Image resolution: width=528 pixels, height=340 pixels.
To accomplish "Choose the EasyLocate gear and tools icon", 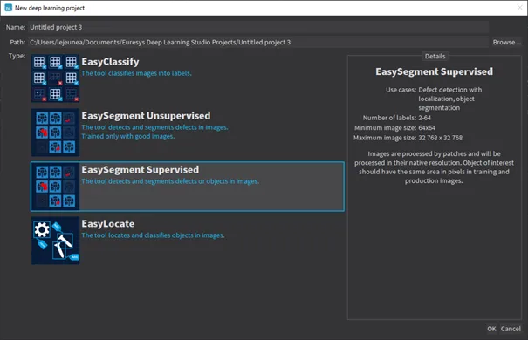I will pyautogui.click(x=56, y=241).
